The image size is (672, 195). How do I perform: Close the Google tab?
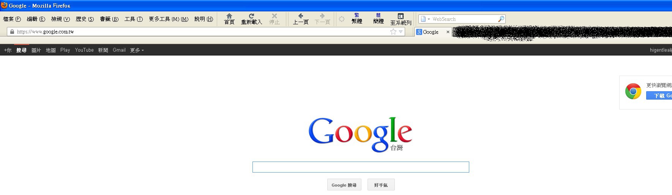point(448,32)
